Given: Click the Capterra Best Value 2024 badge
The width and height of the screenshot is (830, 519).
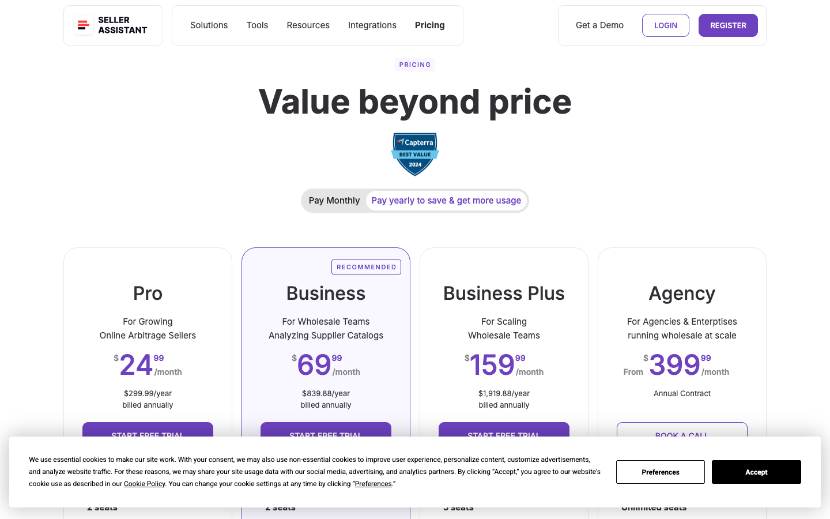Looking at the screenshot, I should 415,154.
